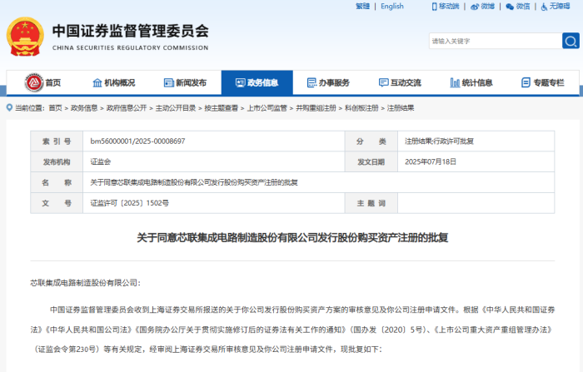Image resolution: width=583 pixels, height=372 pixels.
Task: Click the CSRC national emblem logo
Action: [26, 34]
